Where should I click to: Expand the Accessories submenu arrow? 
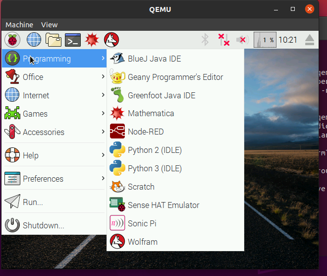point(103,132)
